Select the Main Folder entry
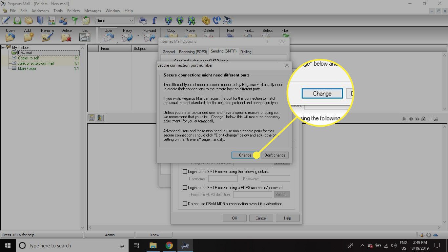 (x=27, y=69)
